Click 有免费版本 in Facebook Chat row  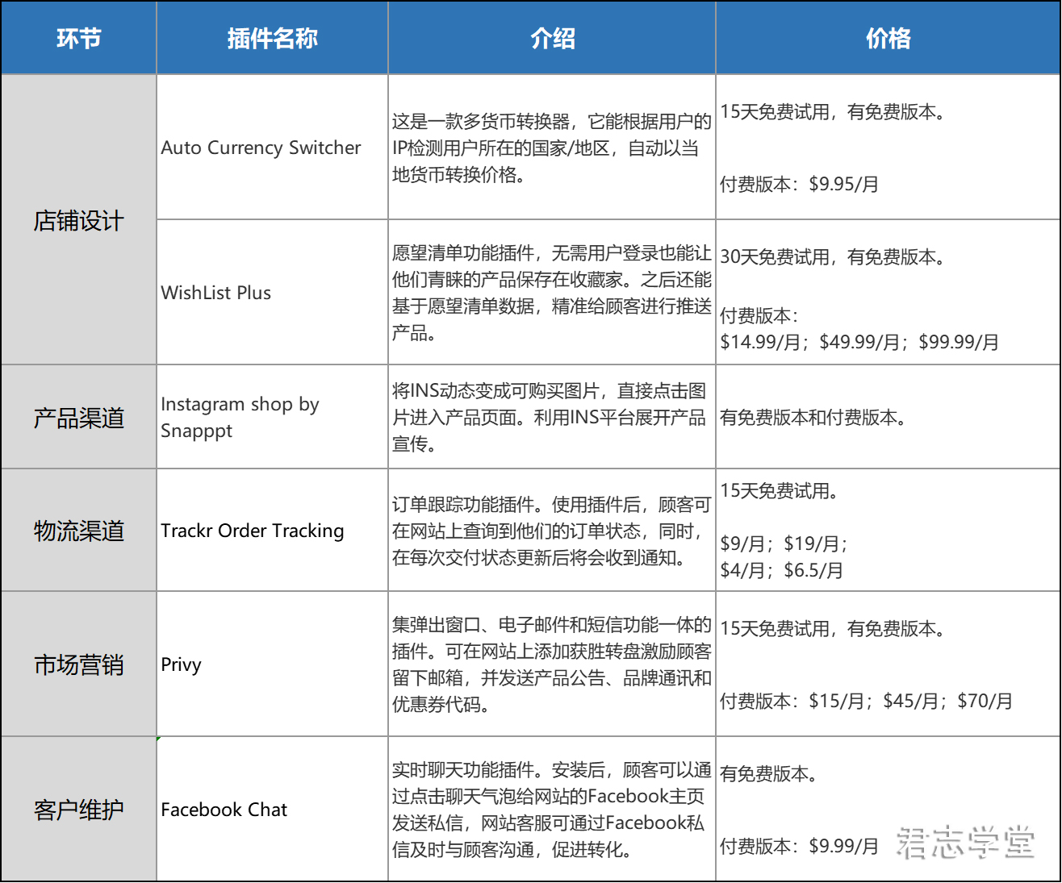[769, 774]
